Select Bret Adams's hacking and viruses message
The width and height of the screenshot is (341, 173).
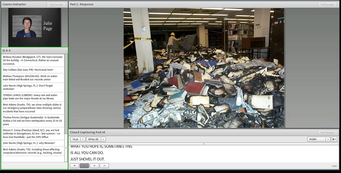coord(33,151)
